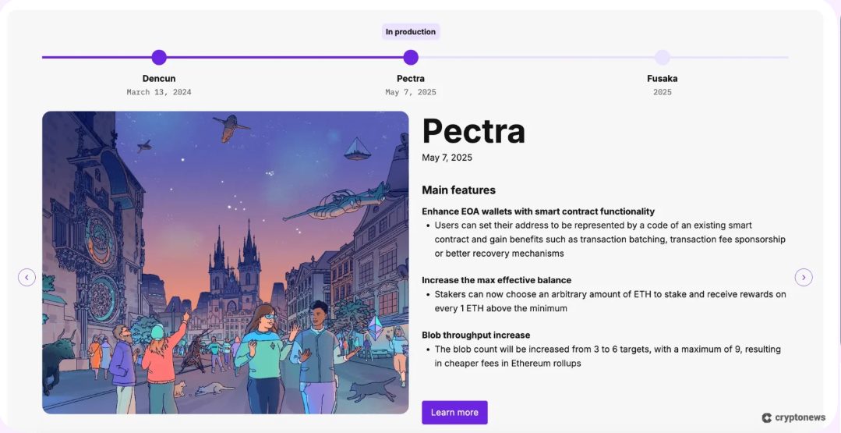Click Increase the max effective balance title
This screenshot has height=433, width=841.
pyautogui.click(x=496, y=280)
